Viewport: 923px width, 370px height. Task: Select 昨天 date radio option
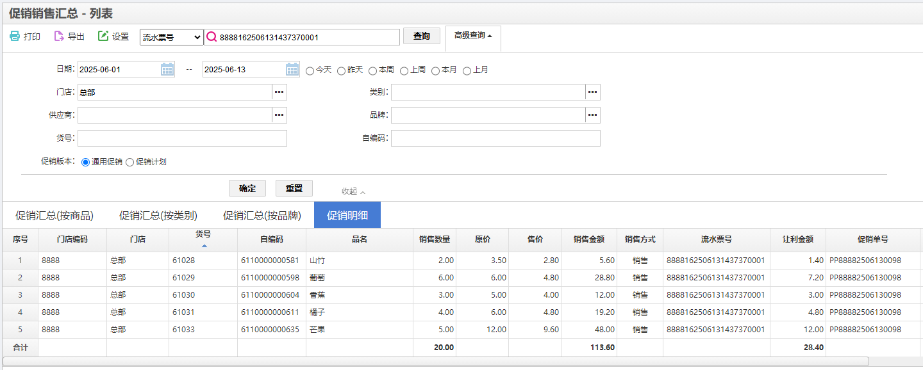[x=342, y=70]
